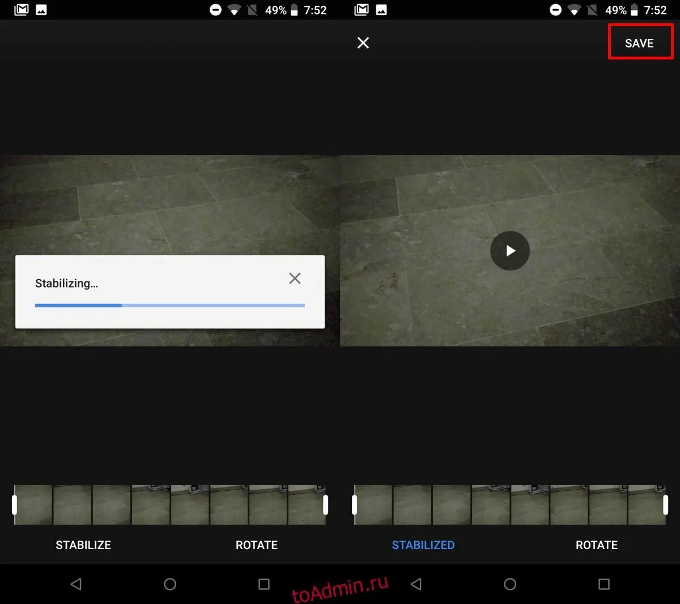Viewport: 680px width, 604px height.
Task: Tap the right screen's filmstrip thumbnails
Action: pyautogui.click(x=510, y=504)
